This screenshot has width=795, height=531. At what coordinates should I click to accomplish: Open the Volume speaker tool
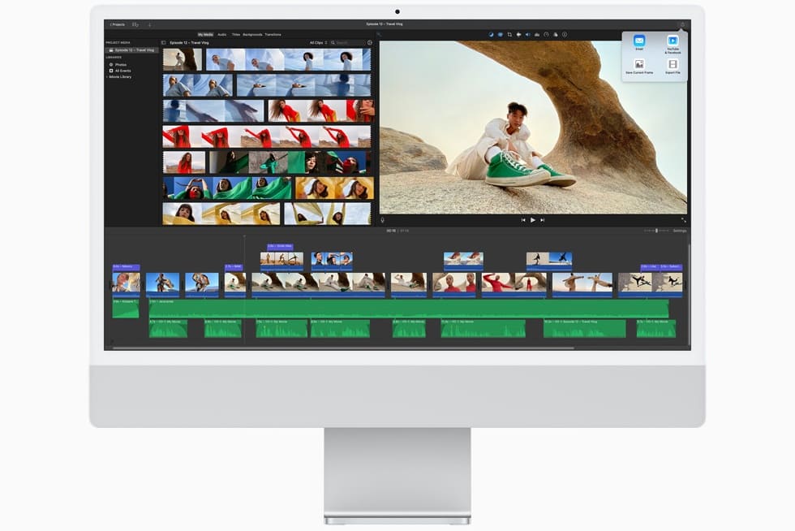tap(527, 35)
